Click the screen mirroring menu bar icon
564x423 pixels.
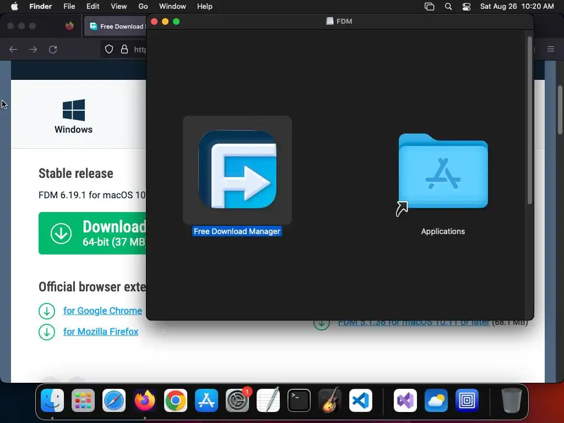point(430,7)
